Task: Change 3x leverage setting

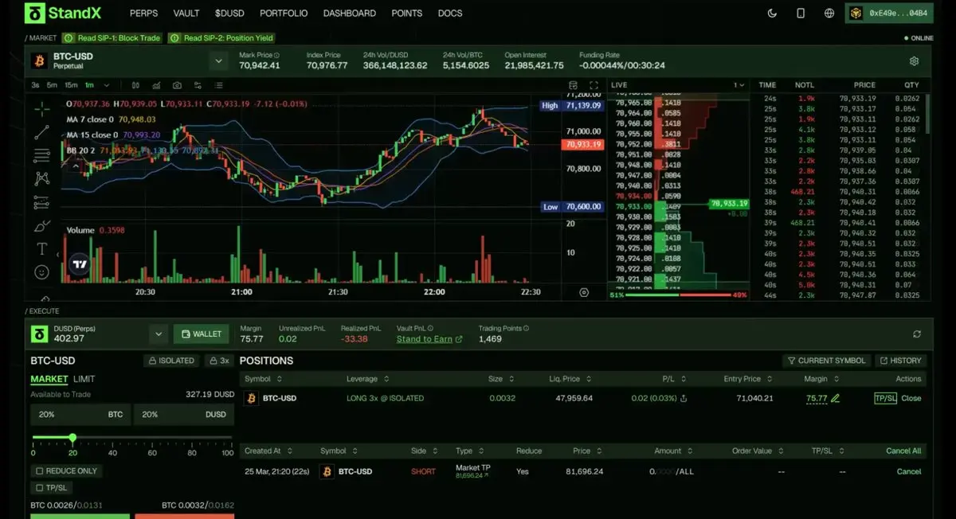Action: 219,361
